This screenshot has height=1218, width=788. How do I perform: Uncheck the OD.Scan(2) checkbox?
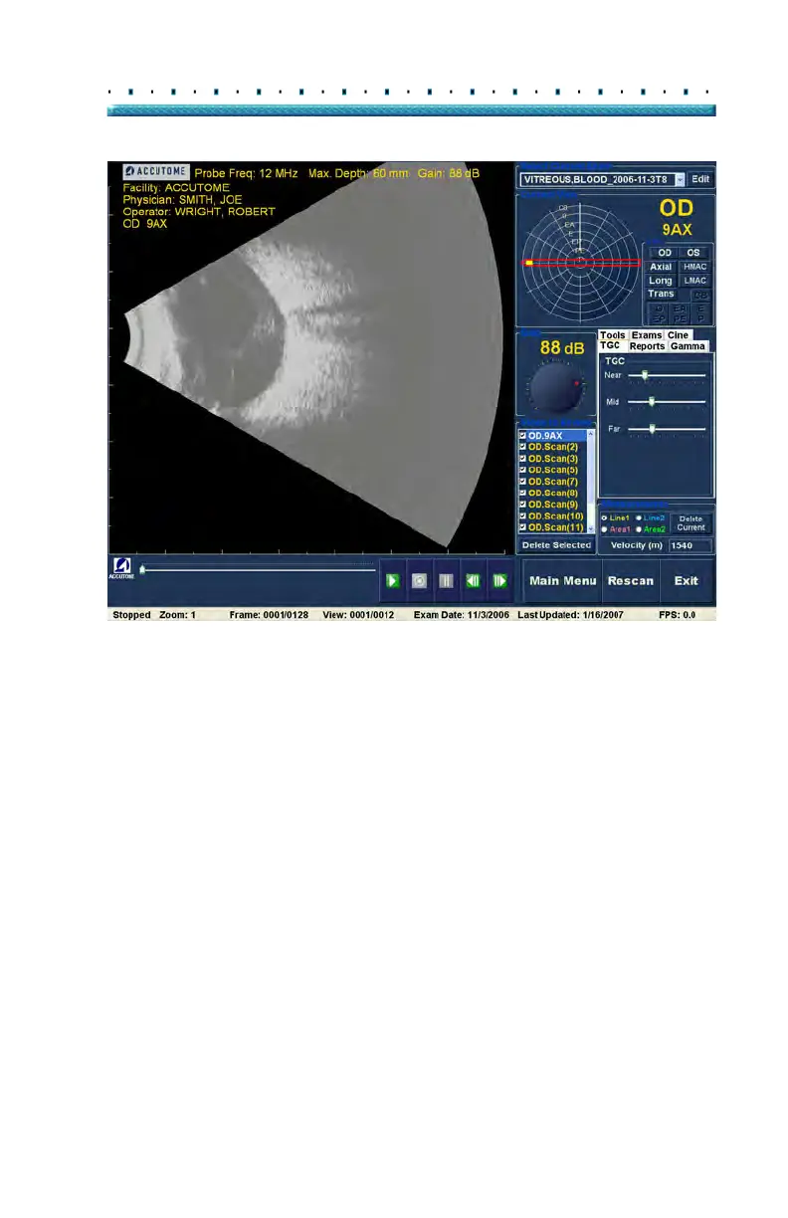(x=523, y=447)
